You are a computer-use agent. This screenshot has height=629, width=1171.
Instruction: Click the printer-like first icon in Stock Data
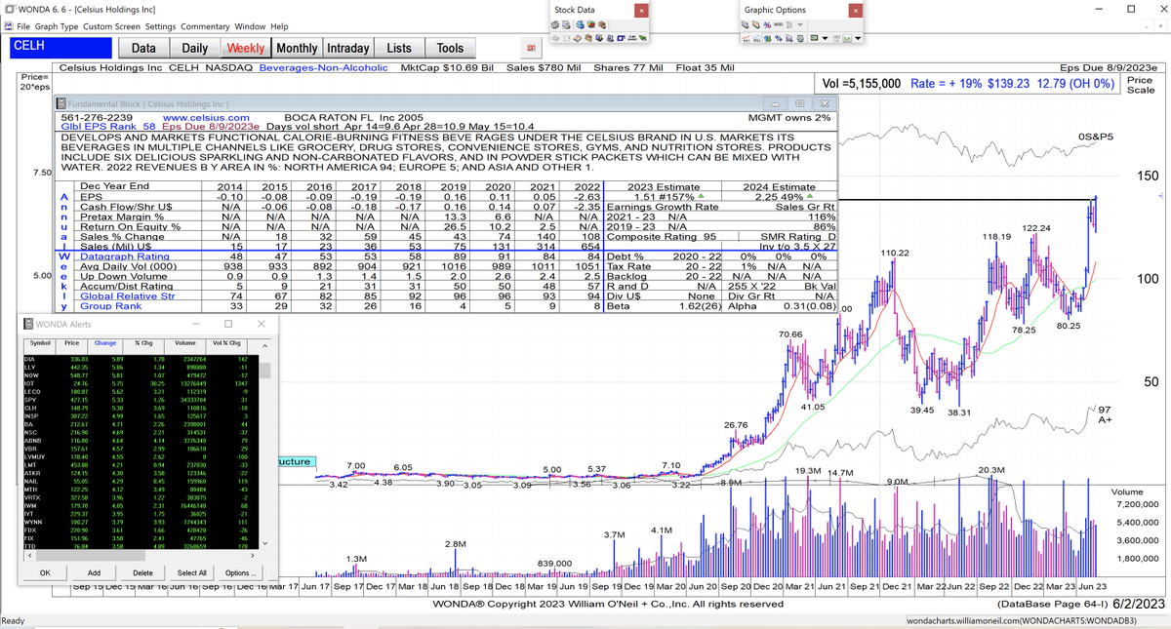tap(555, 24)
